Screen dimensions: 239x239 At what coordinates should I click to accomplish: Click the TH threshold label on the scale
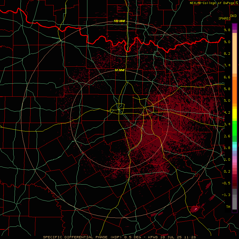coord(228,207)
